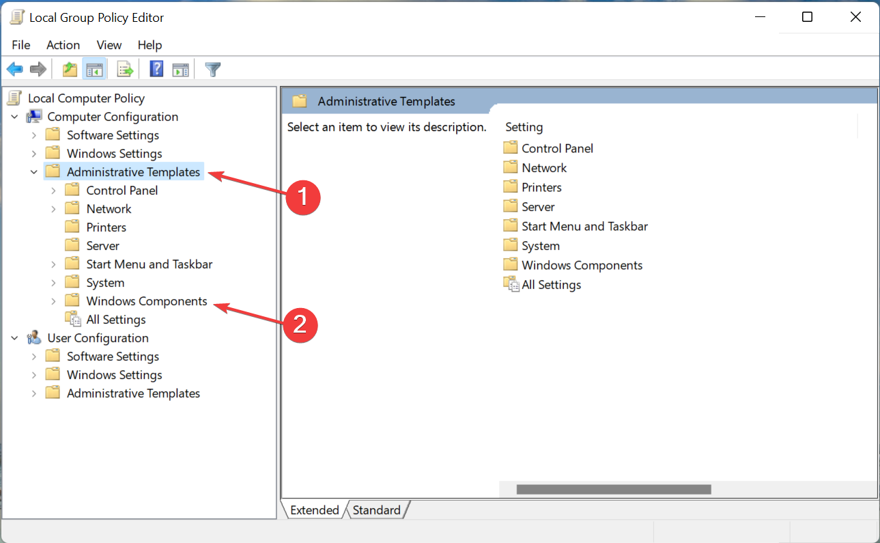Collapse the User Configuration node
Image resolution: width=880 pixels, height=543 pixels.
coord(14,338)
